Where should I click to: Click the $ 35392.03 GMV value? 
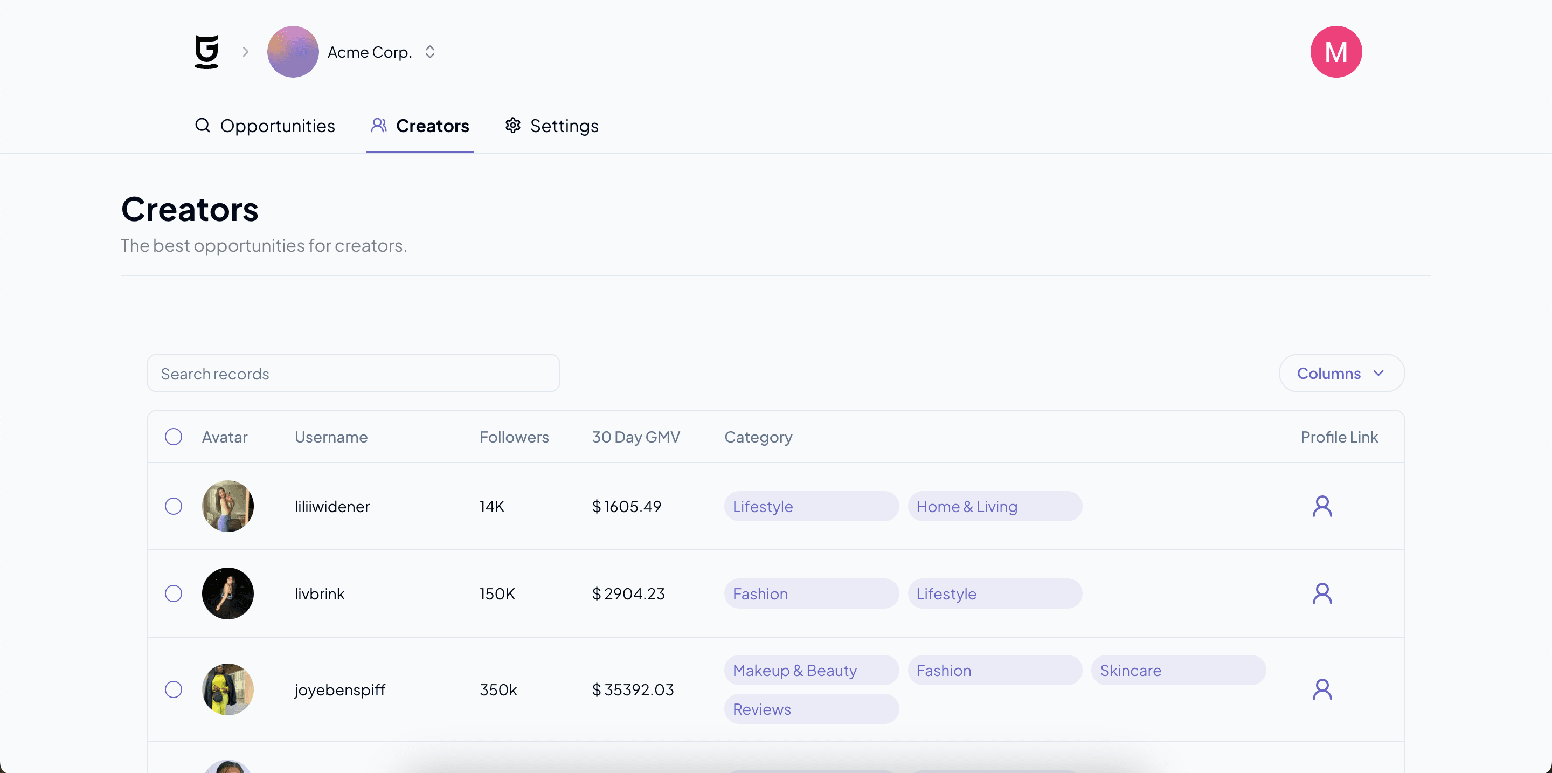[633, 689]
